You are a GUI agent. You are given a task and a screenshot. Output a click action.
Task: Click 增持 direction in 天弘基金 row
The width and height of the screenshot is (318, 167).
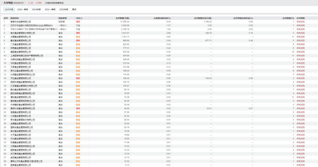[x=78, y=78]
